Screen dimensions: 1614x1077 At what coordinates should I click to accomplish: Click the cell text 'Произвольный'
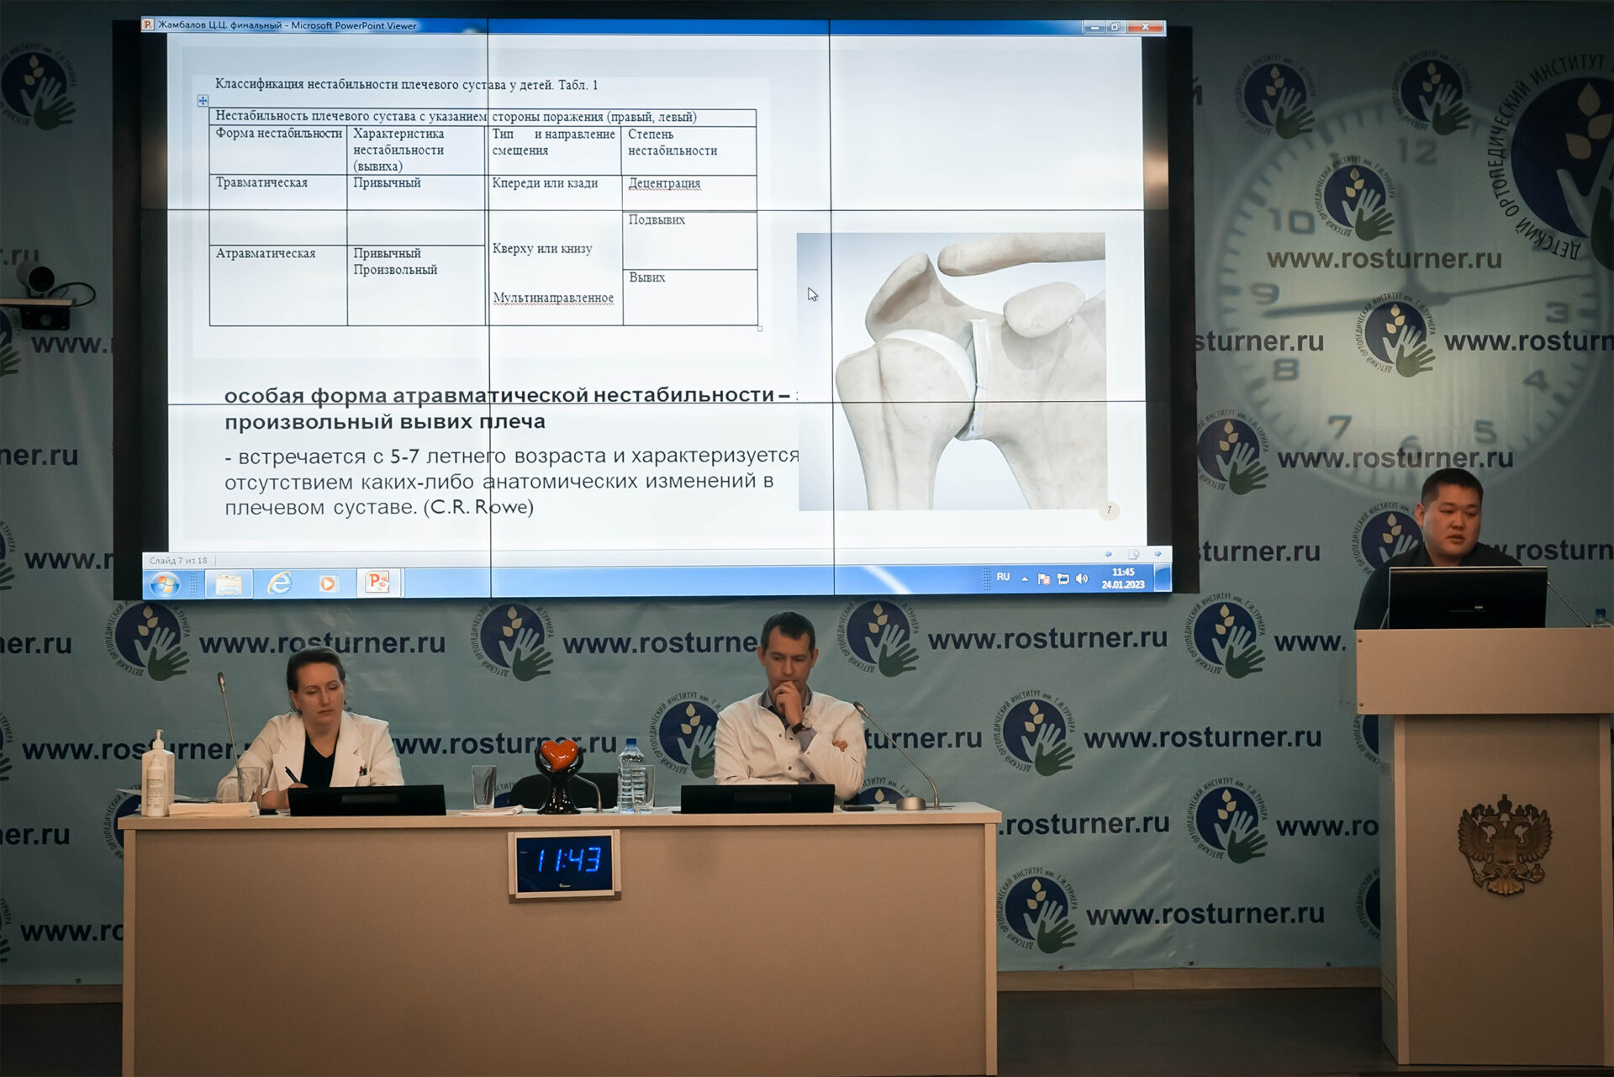coord(395,270)
